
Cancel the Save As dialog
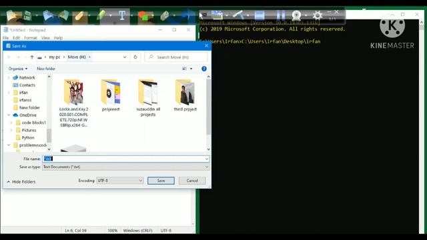point(192,181)
